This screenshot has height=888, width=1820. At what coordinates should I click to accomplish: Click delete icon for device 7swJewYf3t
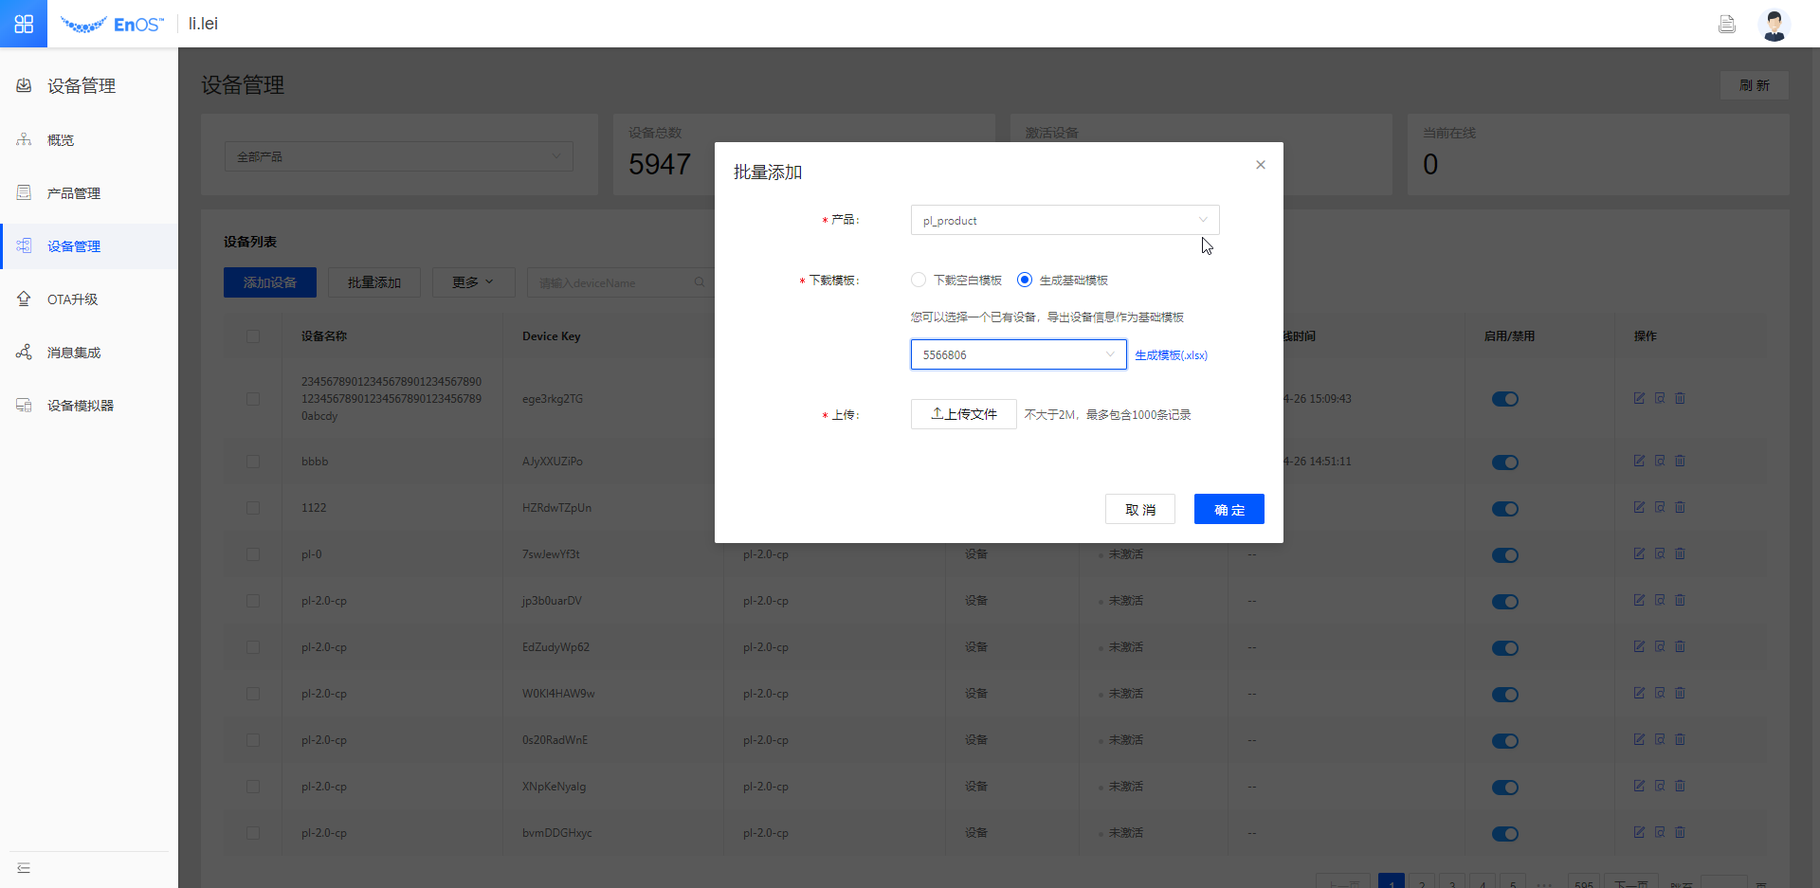click(x=1680, y=553)
